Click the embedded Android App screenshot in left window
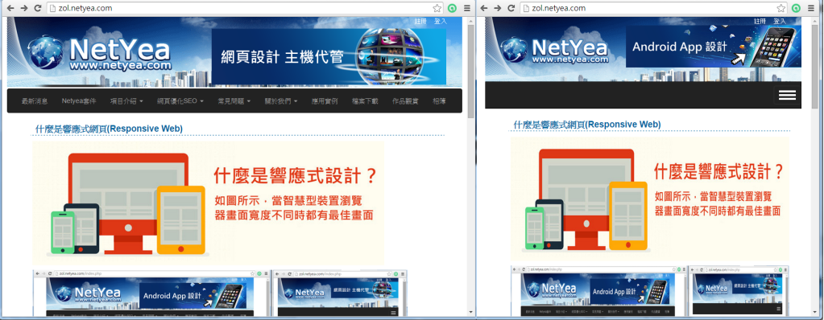 (x=152, y=293)
